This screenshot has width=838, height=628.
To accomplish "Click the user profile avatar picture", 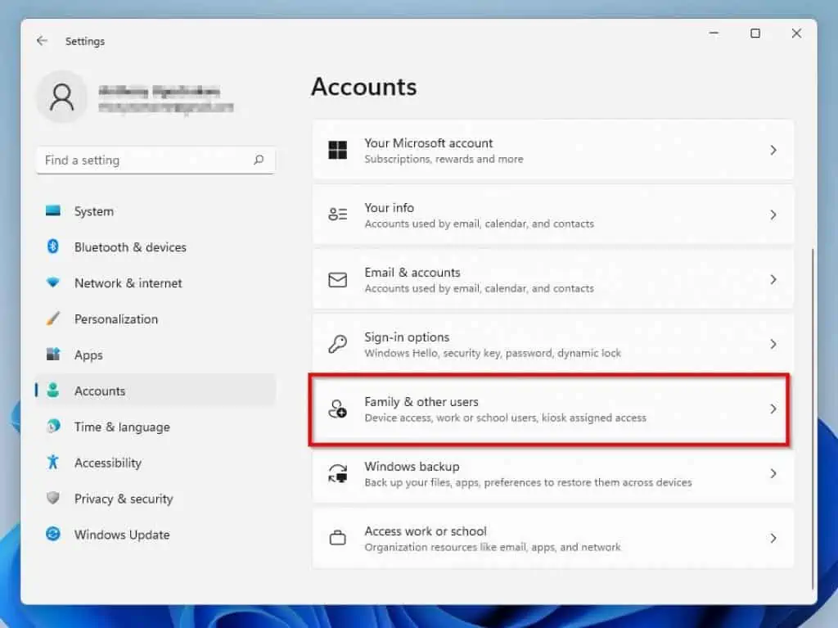I will [62, 97].
